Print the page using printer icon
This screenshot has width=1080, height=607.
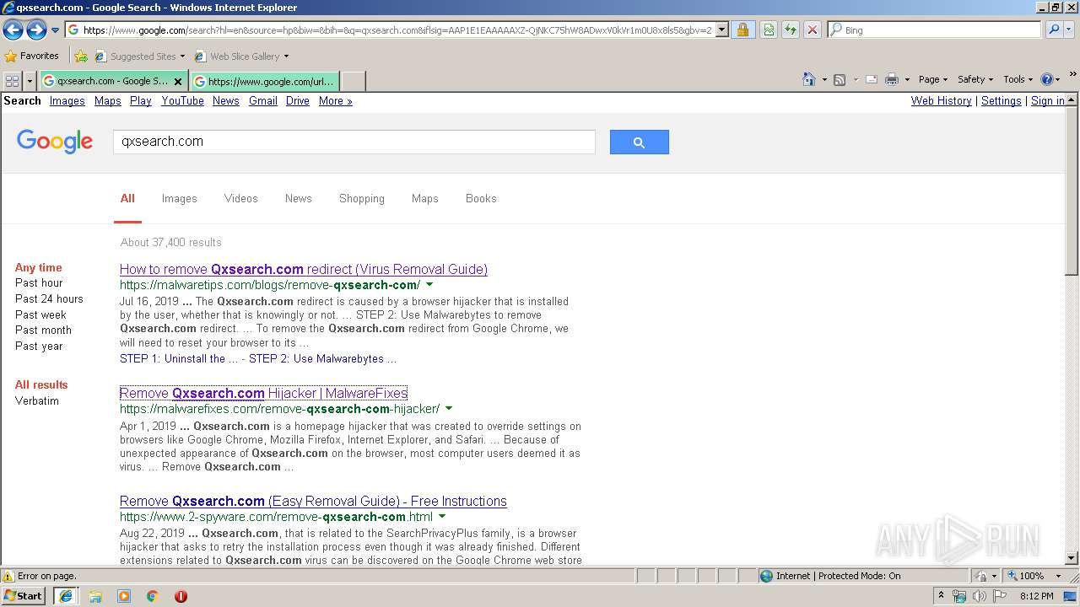click(x=892, y=79)
